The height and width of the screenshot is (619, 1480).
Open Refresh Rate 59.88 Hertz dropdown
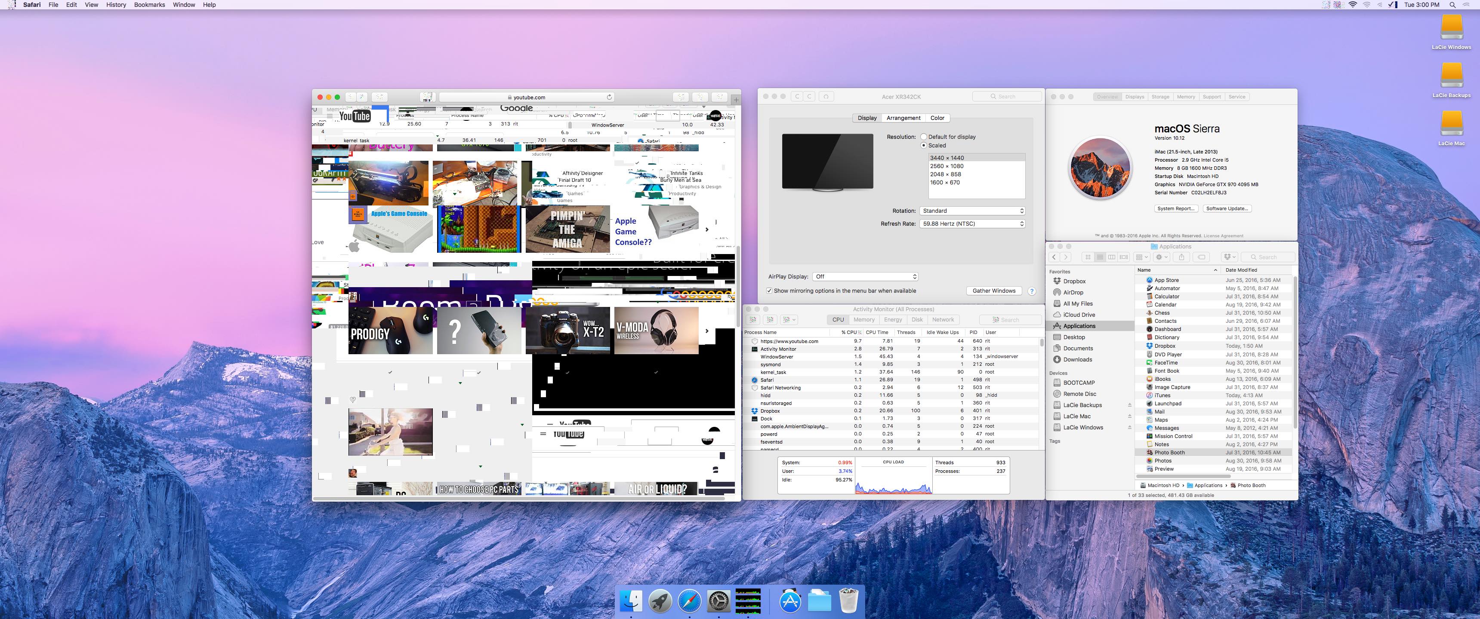click(x=972, y=224)
